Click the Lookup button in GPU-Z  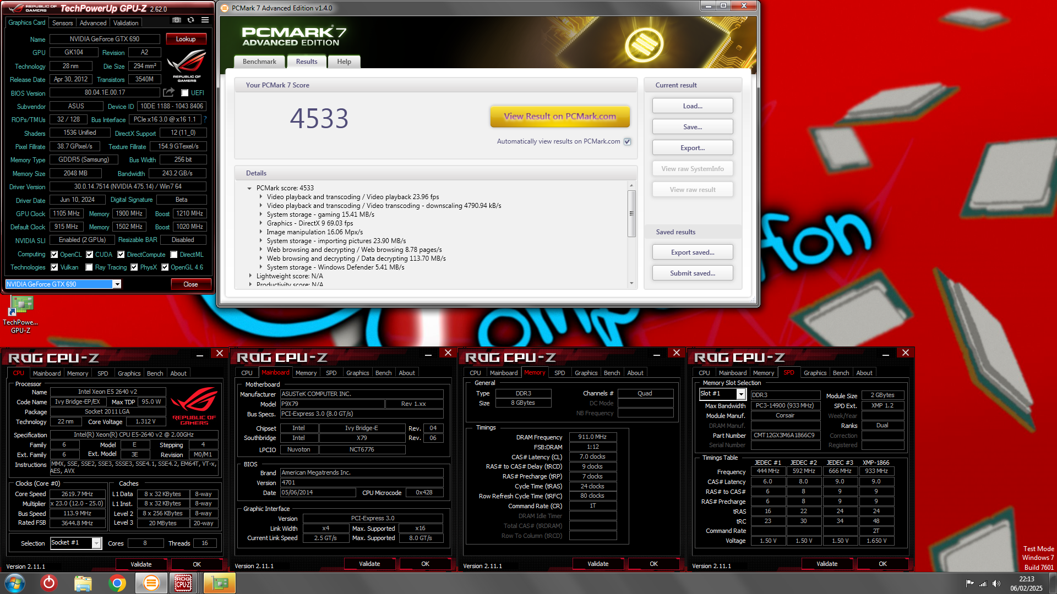(x=186, y=39)
